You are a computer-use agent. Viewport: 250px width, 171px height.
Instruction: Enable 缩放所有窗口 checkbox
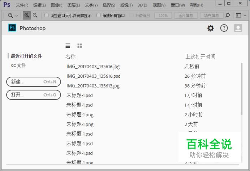click(x=99, y=15)
